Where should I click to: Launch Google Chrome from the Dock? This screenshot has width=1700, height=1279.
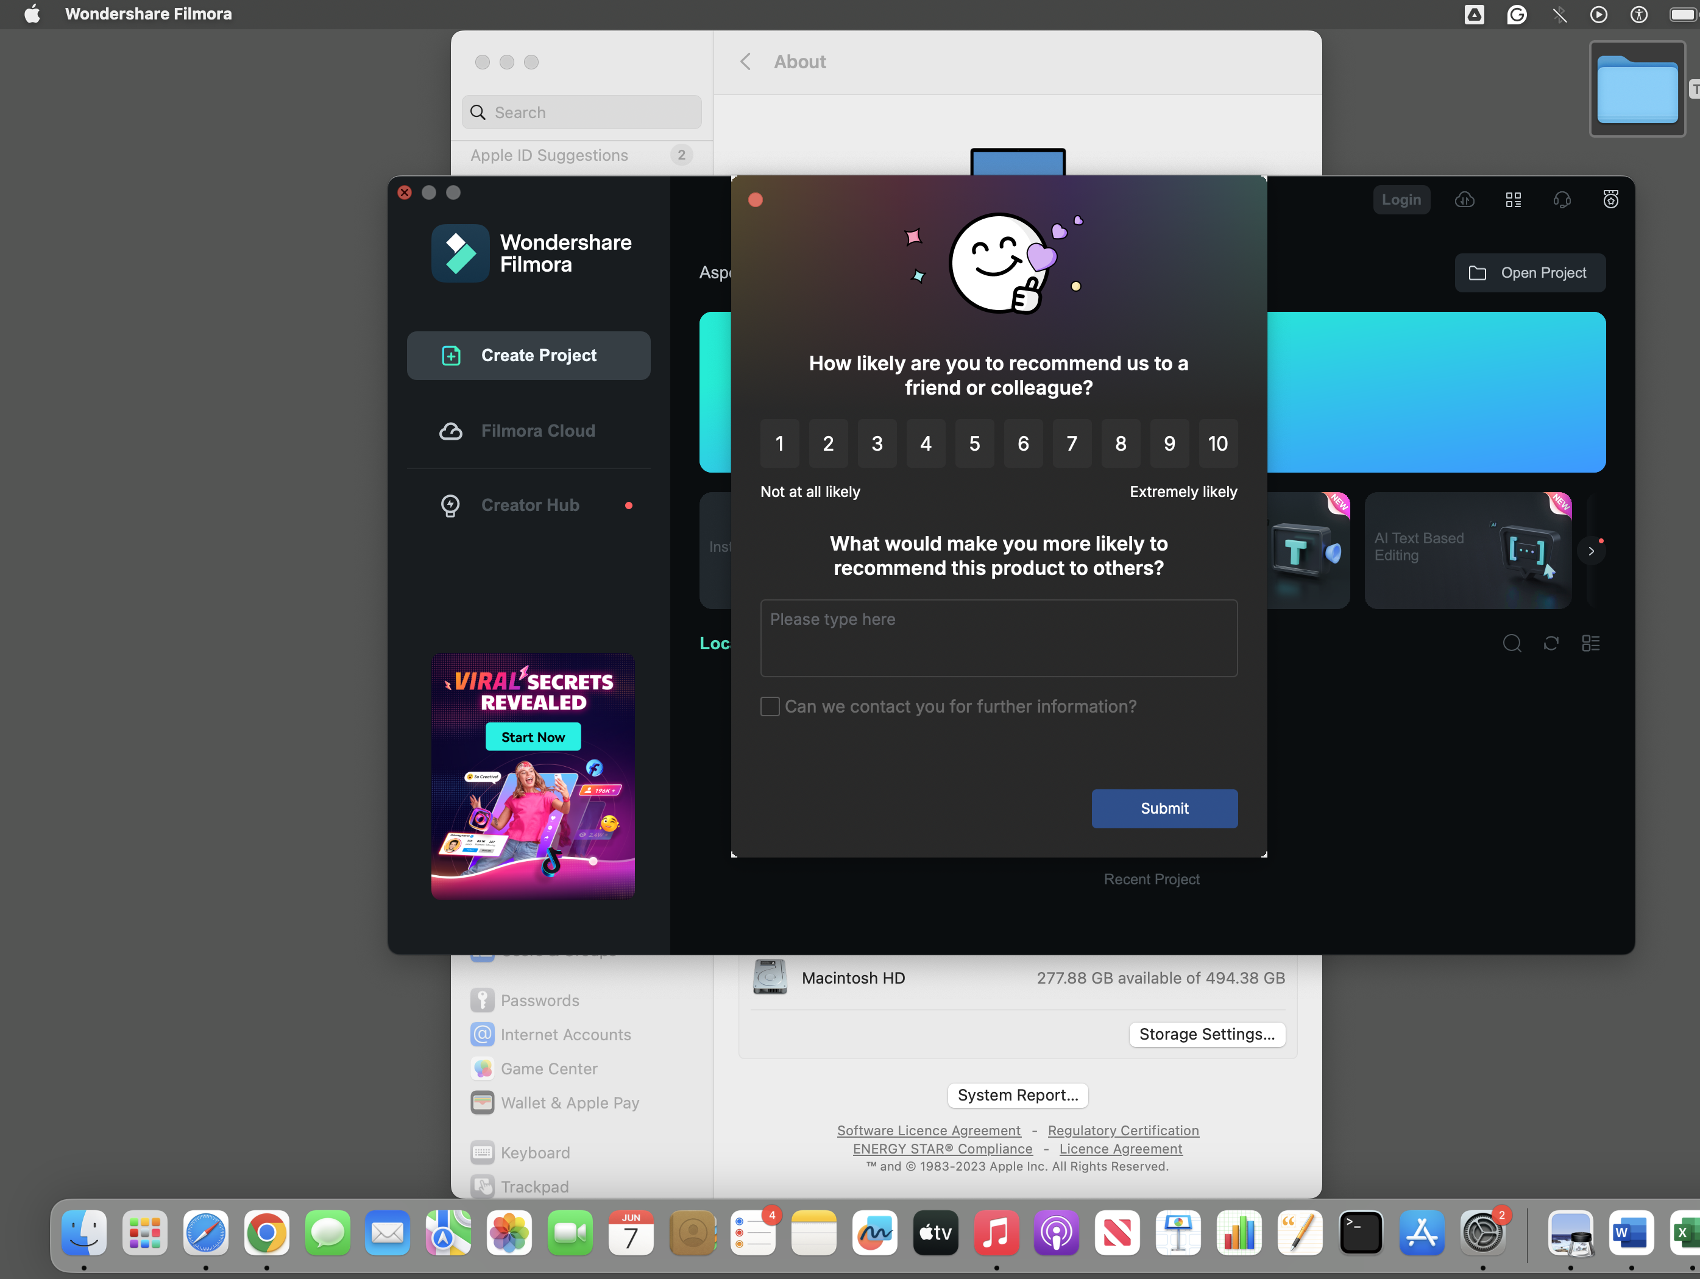click(267, 1233)
